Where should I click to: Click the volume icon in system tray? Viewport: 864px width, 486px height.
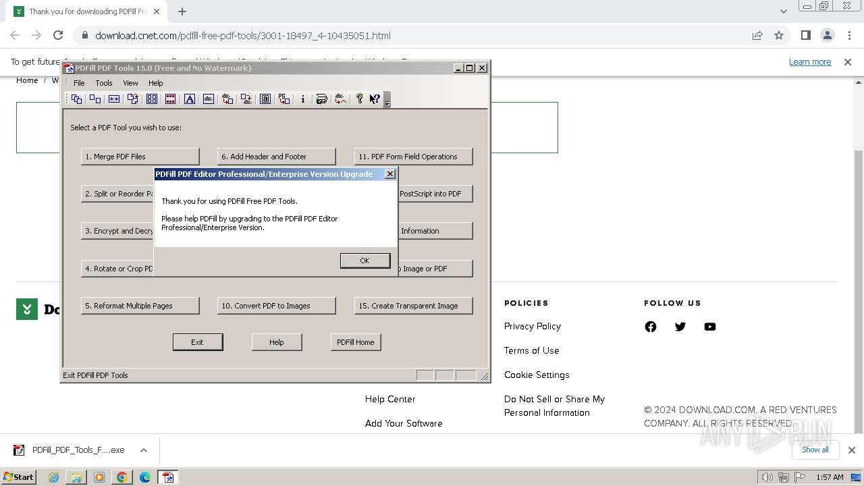pos(767,477)
